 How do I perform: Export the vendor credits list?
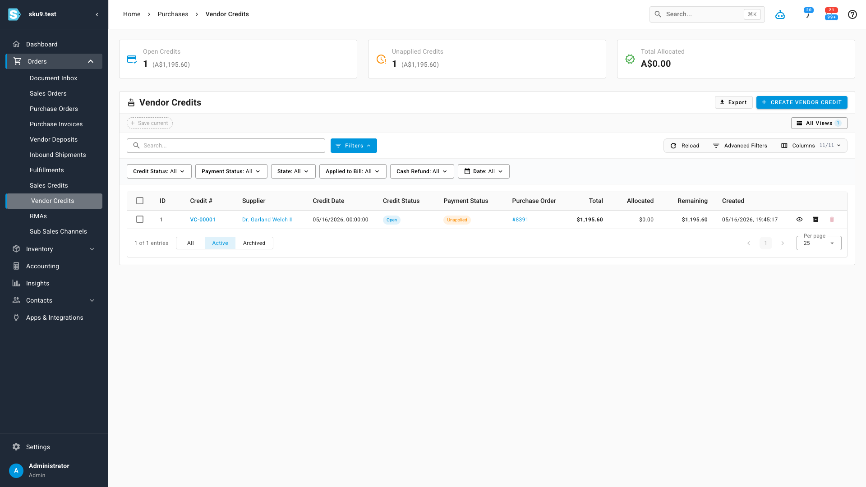[x=734, y=102]
